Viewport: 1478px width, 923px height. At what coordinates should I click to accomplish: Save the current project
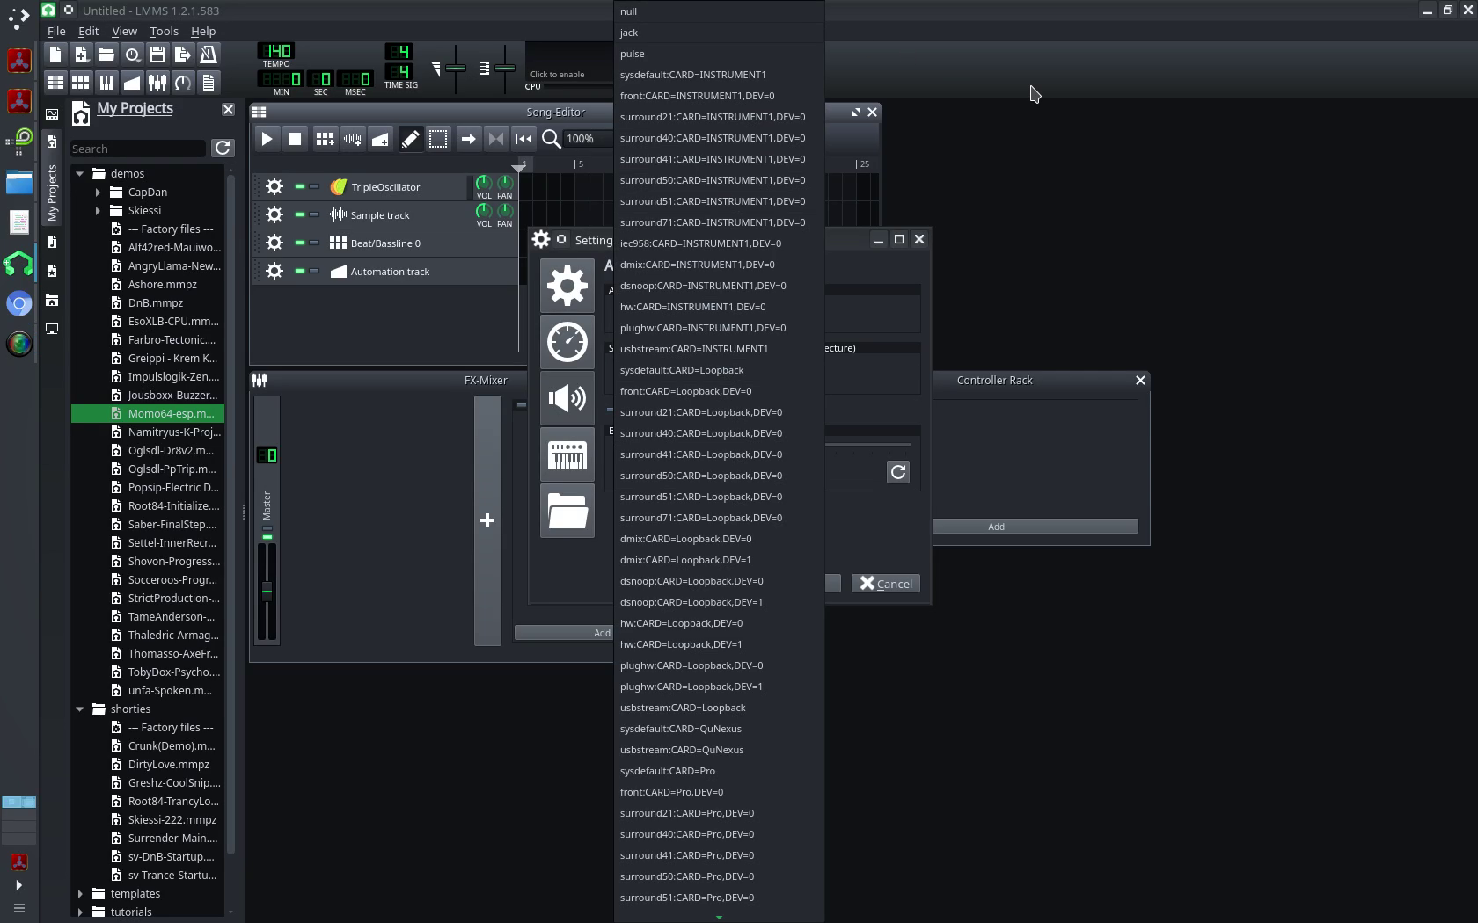(x=157, y=55)
